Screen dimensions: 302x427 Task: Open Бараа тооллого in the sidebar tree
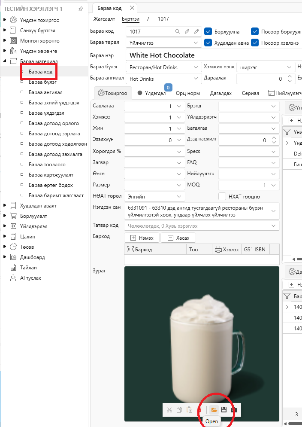point(47,165)
